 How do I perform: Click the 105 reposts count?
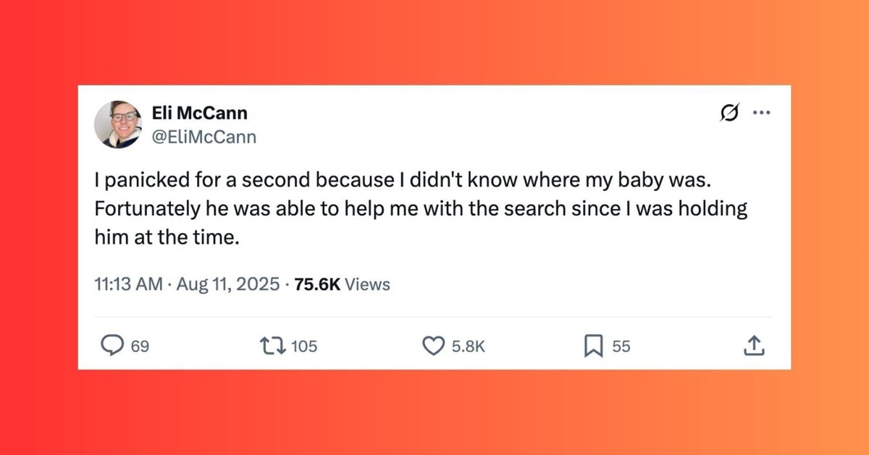[x=304, y=346]
